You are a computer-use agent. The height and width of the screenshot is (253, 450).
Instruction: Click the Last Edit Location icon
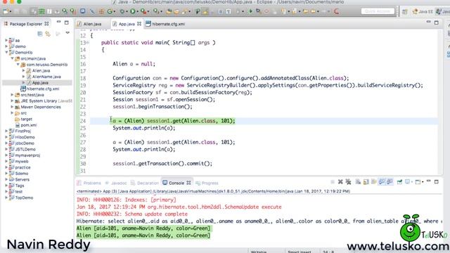click(305, 11)
